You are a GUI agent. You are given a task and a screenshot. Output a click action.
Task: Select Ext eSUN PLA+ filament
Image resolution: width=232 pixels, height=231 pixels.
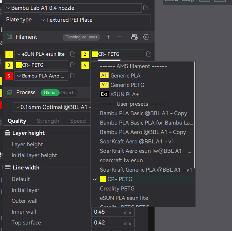pyautogui.click(x=143, y=94)
